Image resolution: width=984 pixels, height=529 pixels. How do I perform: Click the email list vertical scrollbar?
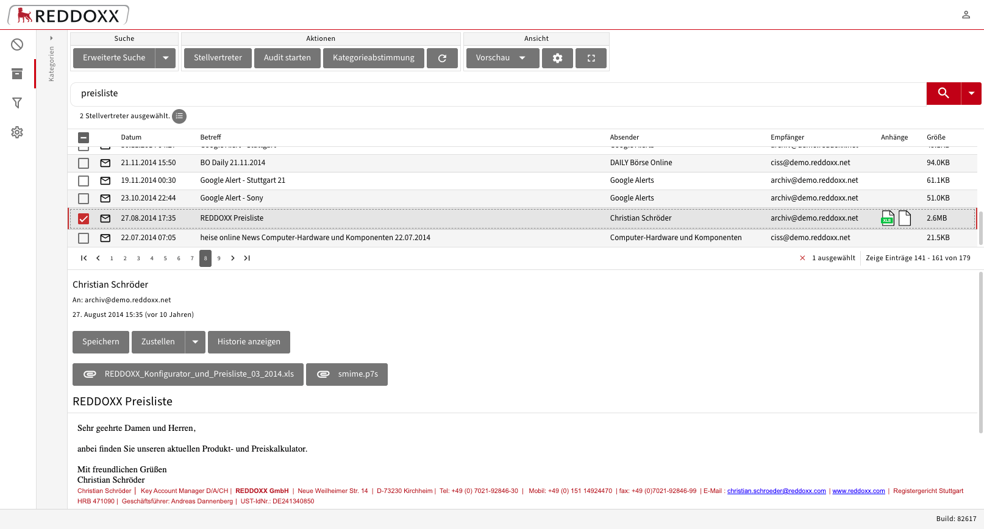pyautogui.click(x=981, y=227)
